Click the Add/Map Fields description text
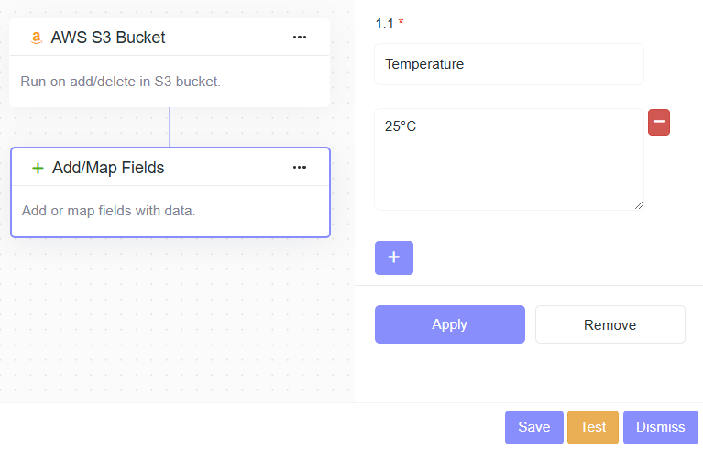This screenshot has height=449, width=703. point(108,211)
